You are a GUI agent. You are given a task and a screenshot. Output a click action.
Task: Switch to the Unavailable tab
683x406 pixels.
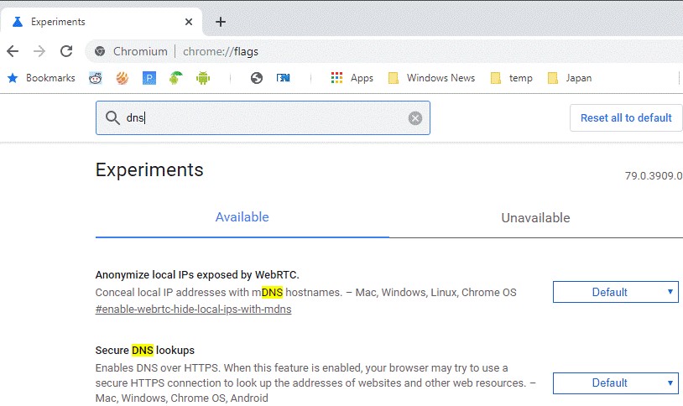(535, 218)
